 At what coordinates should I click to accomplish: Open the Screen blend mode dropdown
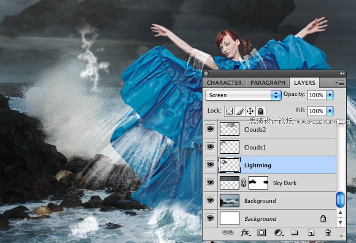[244, 95]
